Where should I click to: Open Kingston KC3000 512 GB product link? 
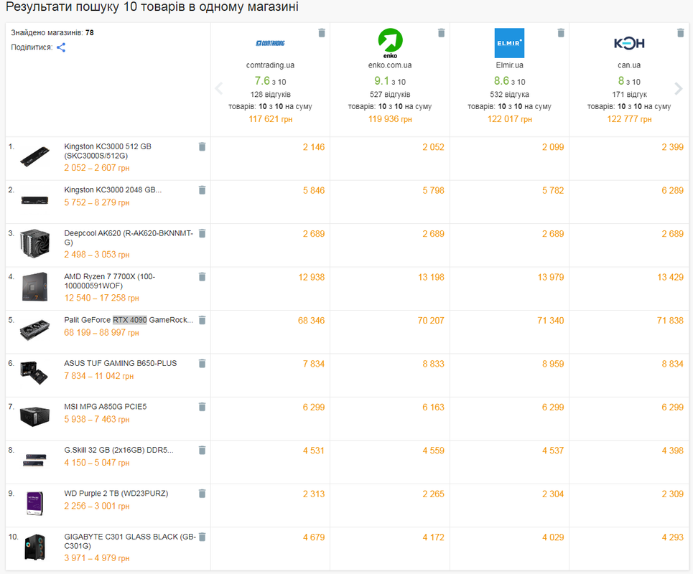[108, 151]
